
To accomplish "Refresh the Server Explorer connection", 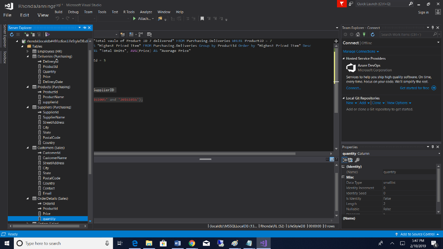I will click(x=12, y=34).
